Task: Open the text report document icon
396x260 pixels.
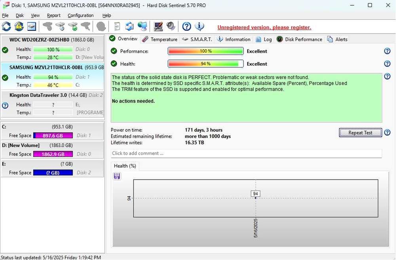Action: (x=117, y=26)
